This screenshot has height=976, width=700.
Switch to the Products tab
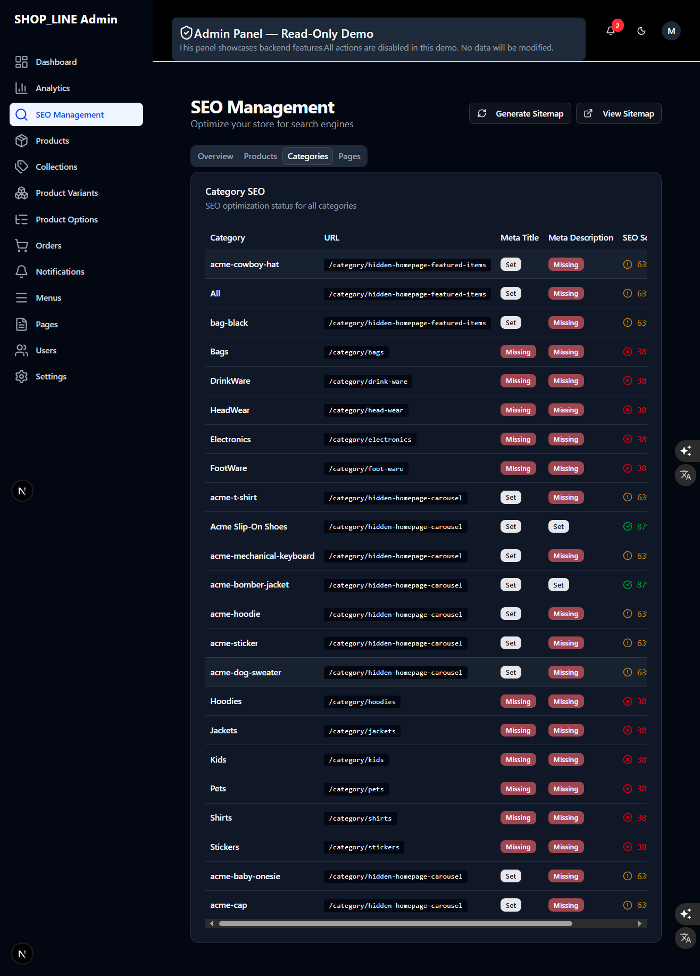point(260,156)
